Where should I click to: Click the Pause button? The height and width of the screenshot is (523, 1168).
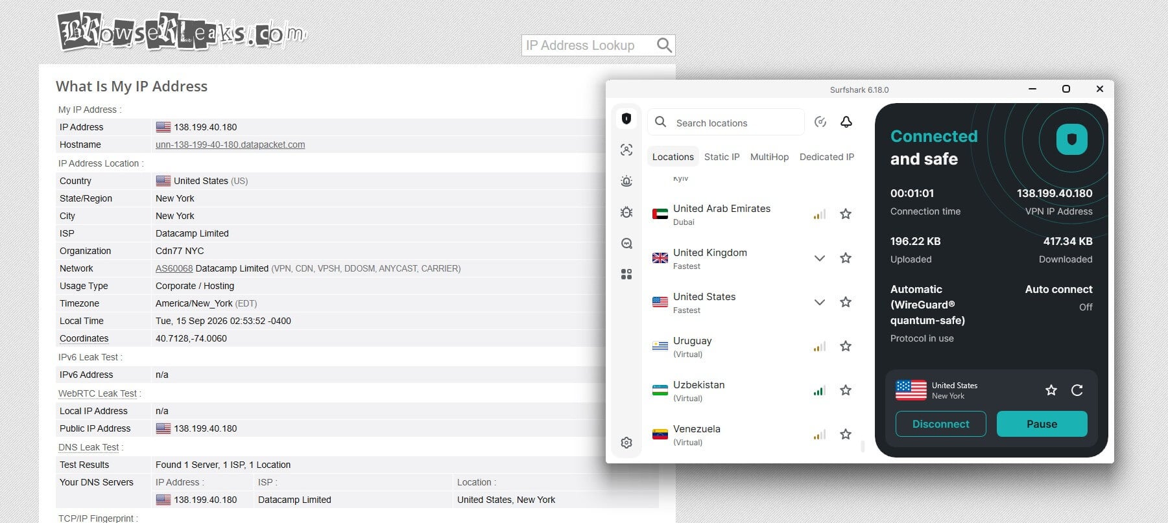tap(1042, 424)
